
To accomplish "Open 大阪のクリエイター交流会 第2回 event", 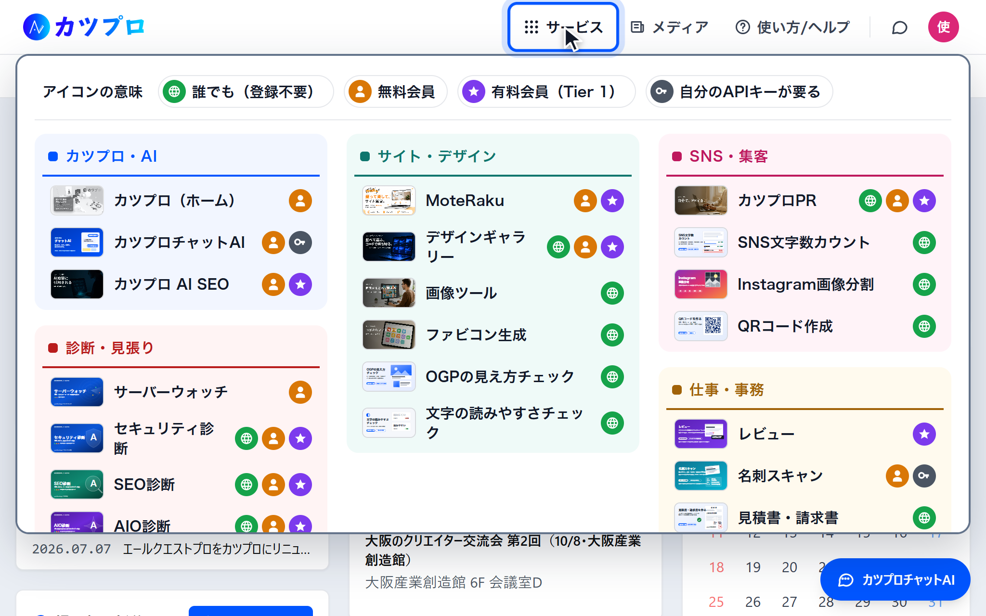I will [x=503, y=550].
